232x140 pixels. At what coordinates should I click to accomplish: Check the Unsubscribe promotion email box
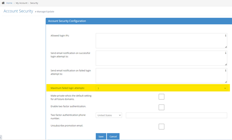[162, 127]
